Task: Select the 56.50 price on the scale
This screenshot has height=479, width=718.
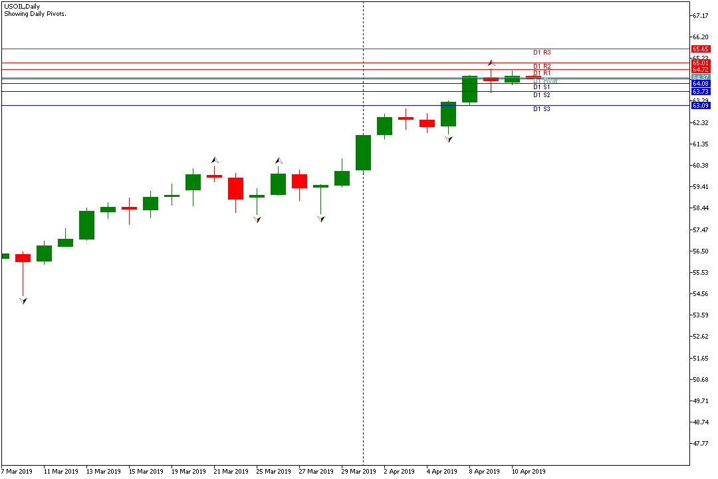Action: [x=701, y=251]
